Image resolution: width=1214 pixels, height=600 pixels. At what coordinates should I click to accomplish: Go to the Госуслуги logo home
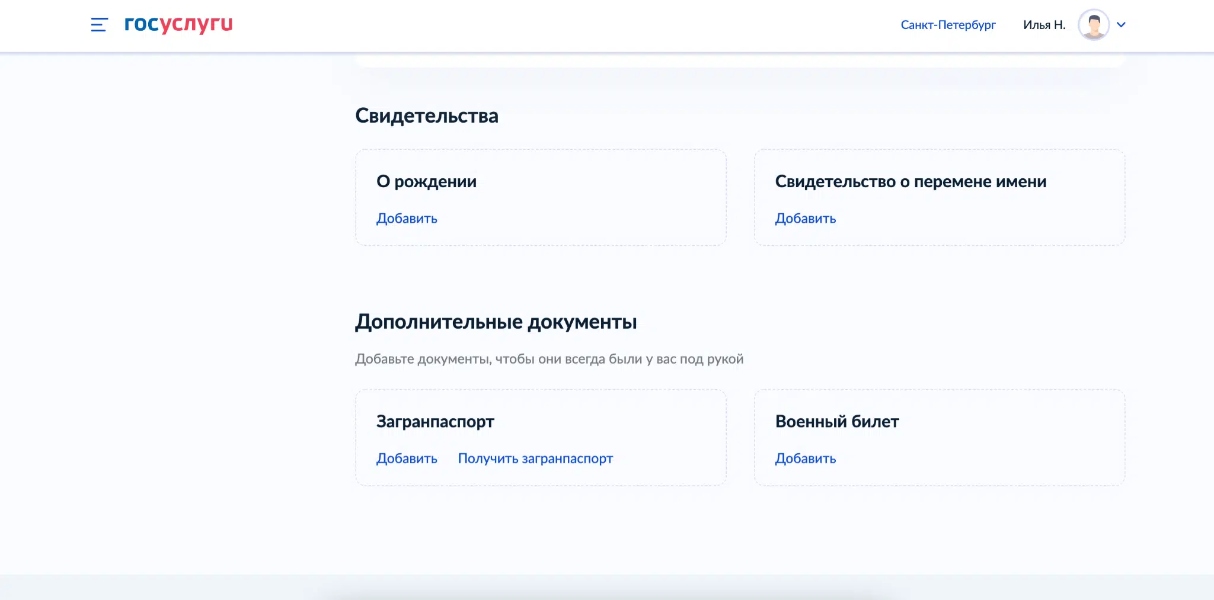[178, 24]
